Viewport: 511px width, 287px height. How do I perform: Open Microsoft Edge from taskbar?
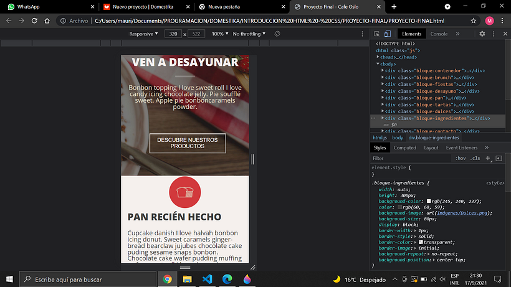[227, 279]
